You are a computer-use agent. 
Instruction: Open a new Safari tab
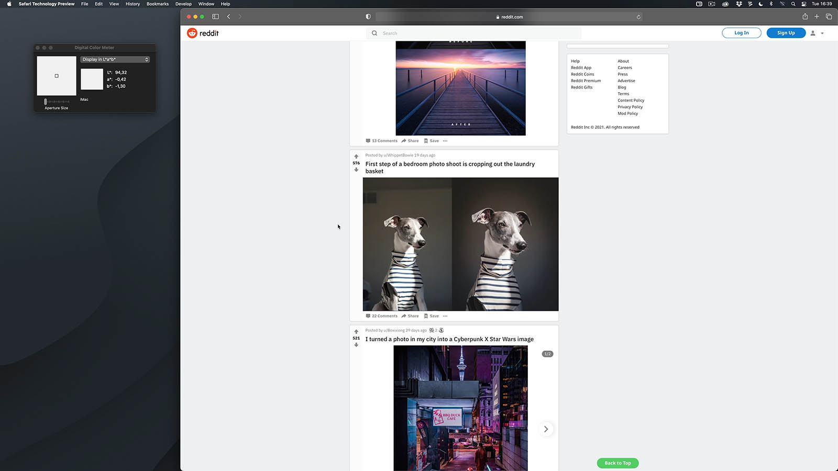tap(817, 17)
